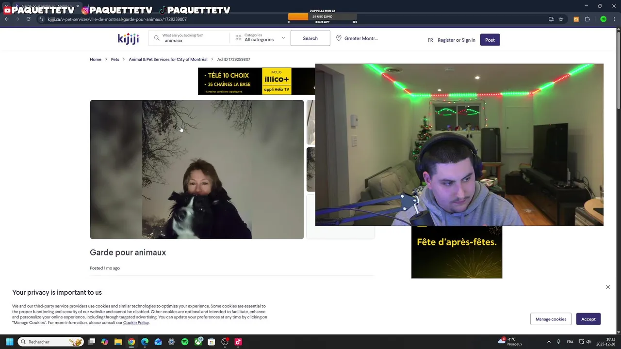Open the Cookie Policy link
The width and height of the screenshot is (621, 349).
(x=136, y=323)
